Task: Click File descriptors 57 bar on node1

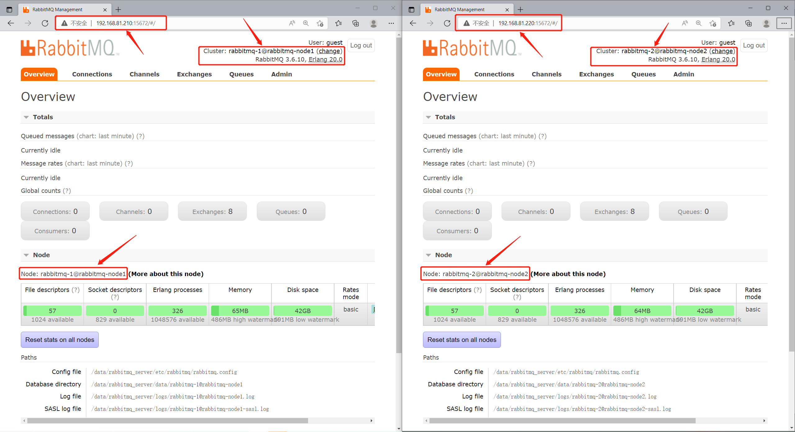Action: coord(52,311)
